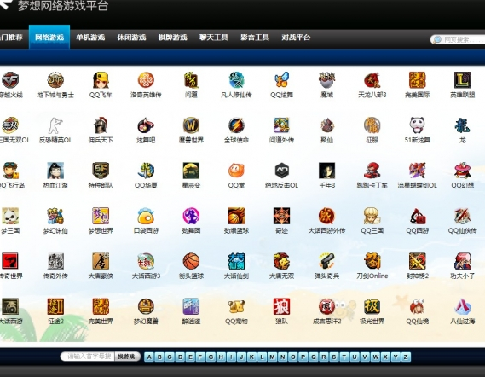Open 征途2 game icon
485x377 pixels.
point(55,306)
